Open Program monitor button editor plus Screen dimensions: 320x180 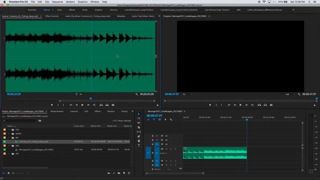tap(314, 105)
